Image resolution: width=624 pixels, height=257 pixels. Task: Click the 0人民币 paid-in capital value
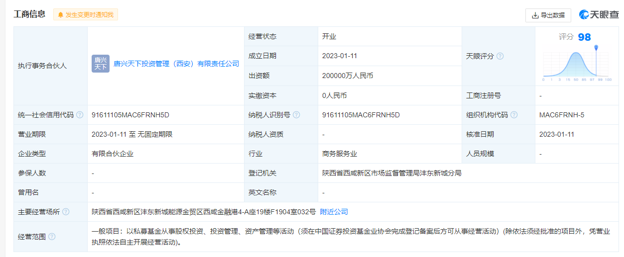point(335,95)
